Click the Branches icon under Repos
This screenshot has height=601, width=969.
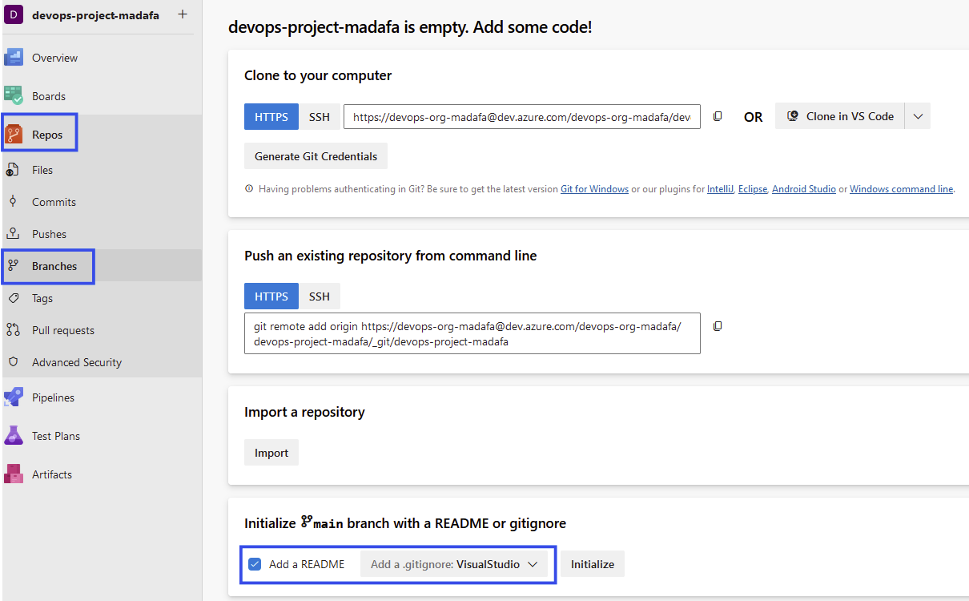(13, 266)
